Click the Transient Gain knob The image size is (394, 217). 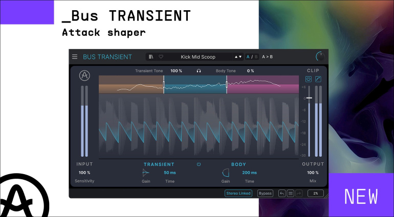pyautogui.click(x=145, y=173)
